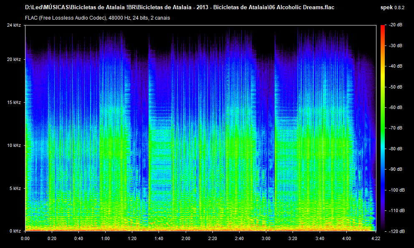Screen dimensions: 414x248
Task: Click the 5 kHz frequency axis label
Action: click(15, 188)
